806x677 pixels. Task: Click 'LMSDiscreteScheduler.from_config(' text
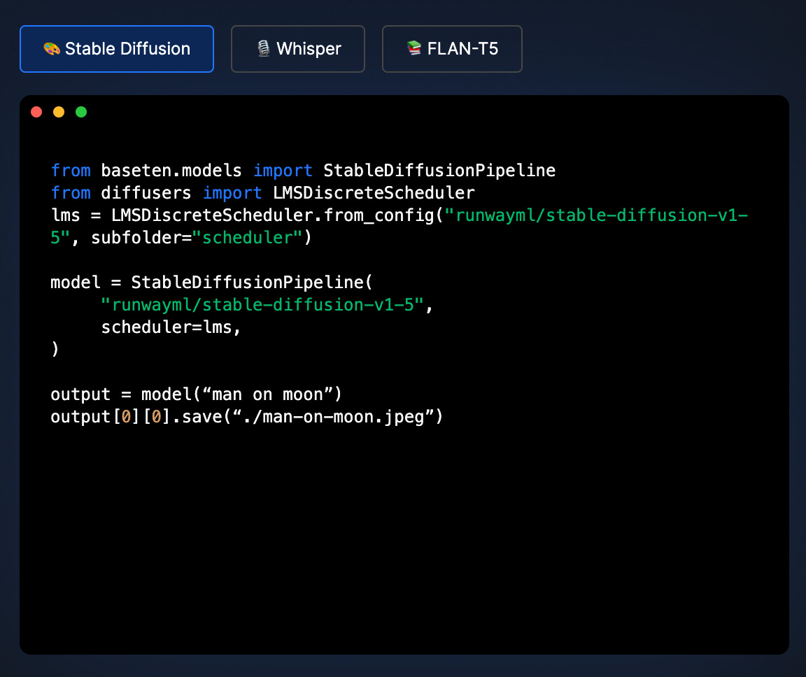point(277,215)
